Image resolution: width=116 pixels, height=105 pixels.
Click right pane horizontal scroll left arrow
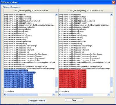(x=60, y=94)
